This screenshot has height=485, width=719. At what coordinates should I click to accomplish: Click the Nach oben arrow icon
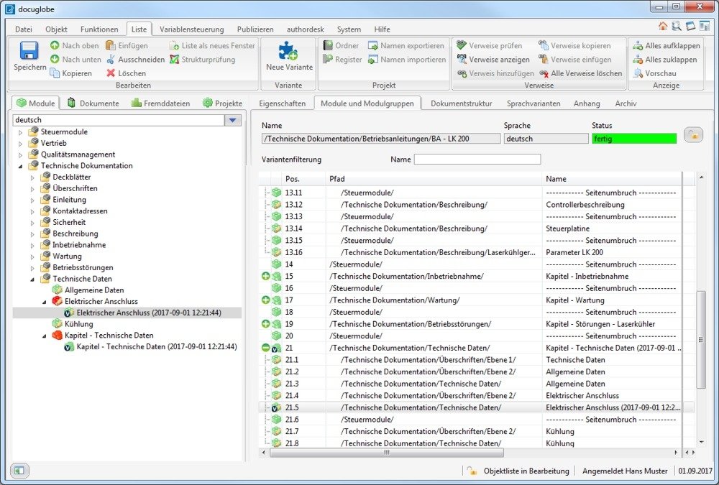point(55,45)
